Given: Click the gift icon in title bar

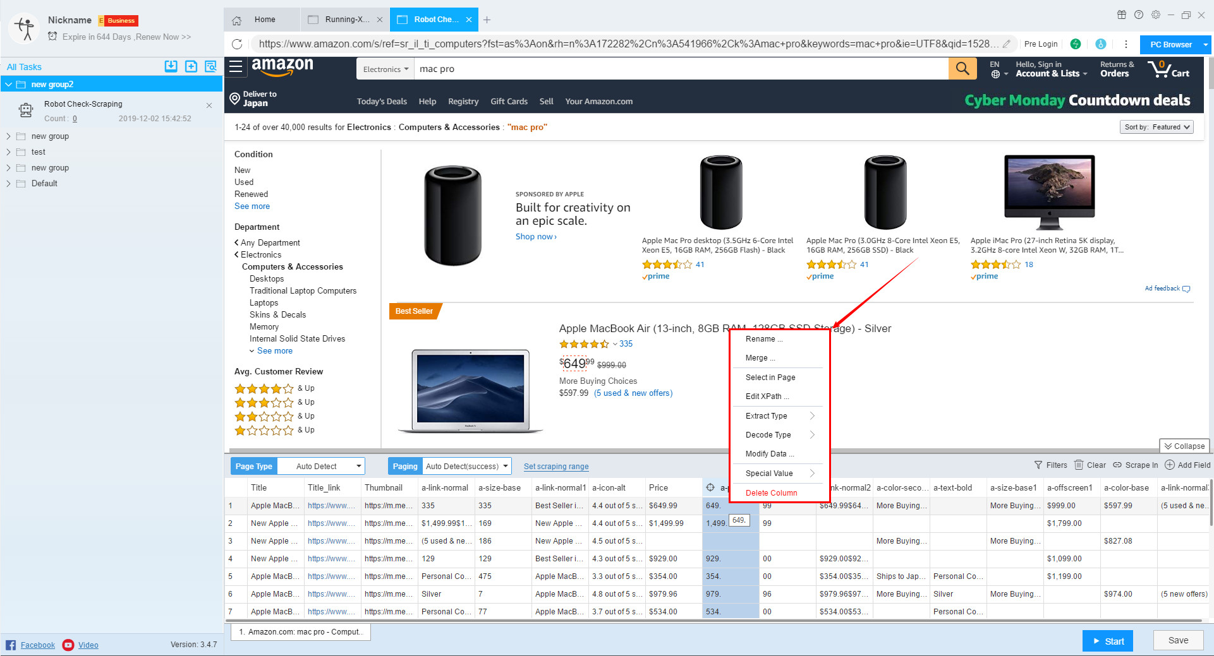Looking at the screenshot, I should tap(1122, 15).
